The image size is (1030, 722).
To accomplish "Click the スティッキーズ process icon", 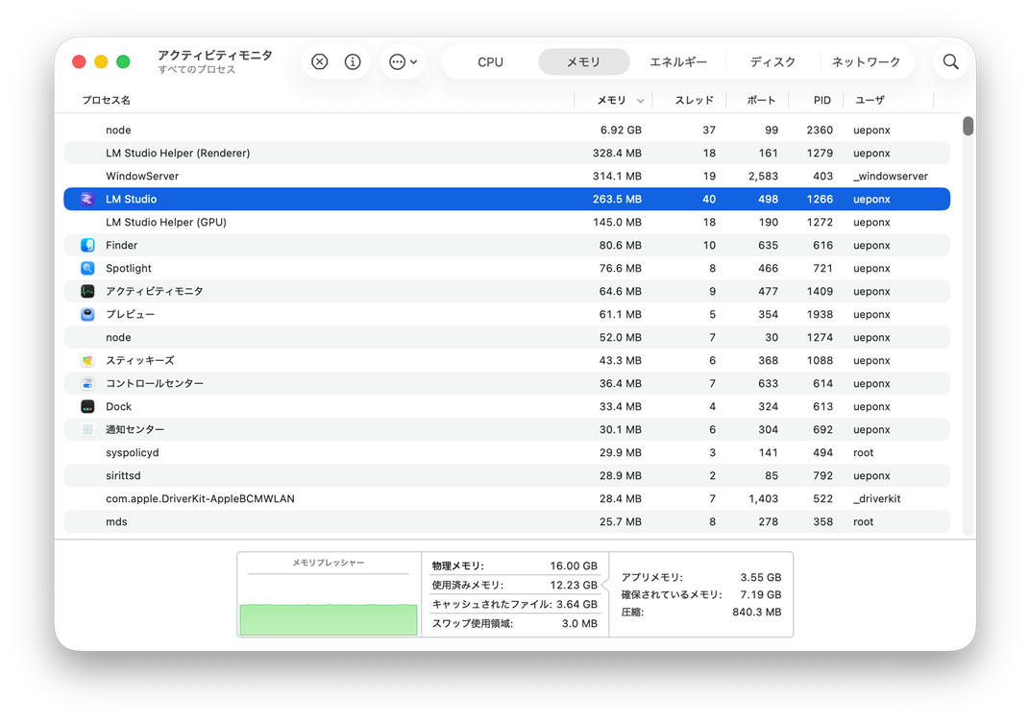I will (87, 360).
